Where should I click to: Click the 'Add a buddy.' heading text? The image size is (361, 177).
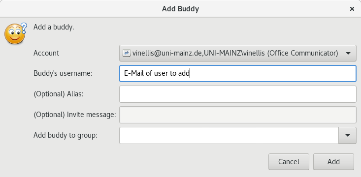coord(54,27)
